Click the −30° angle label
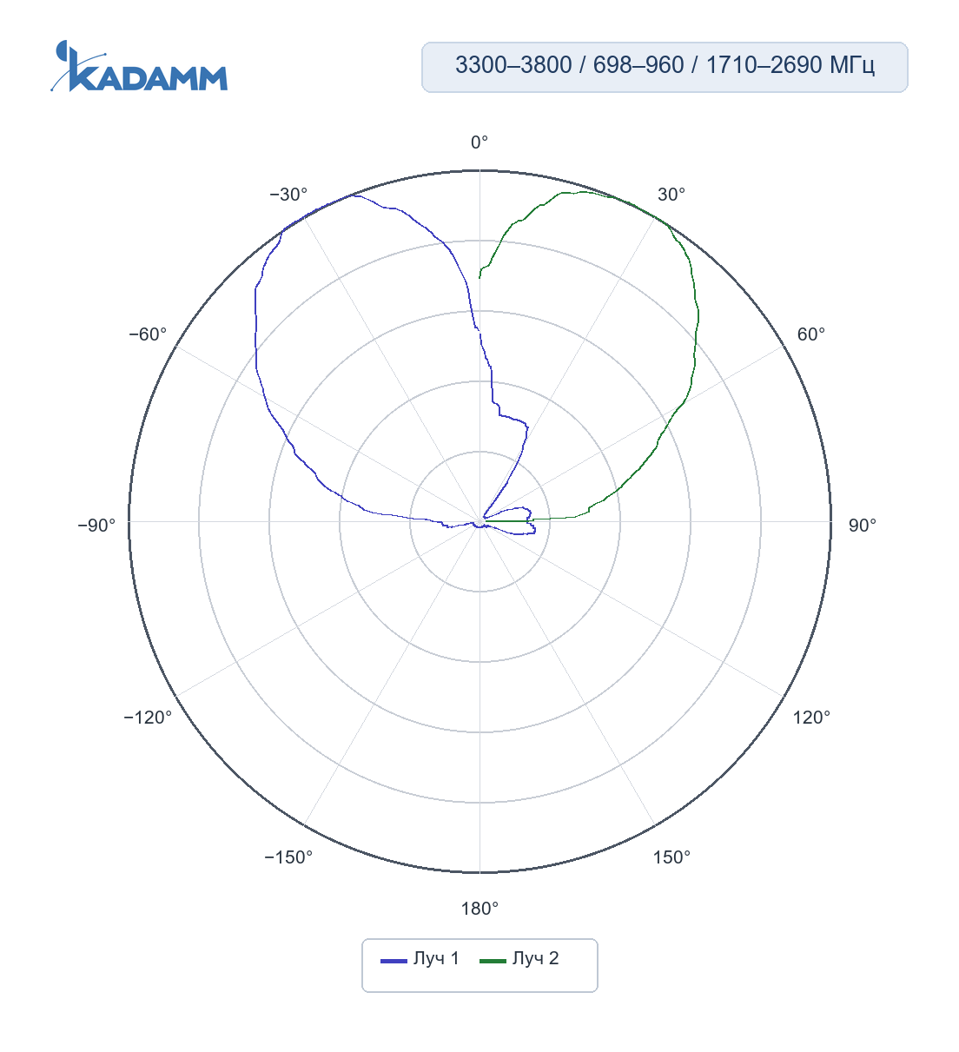The height and width of the screenshot is (1052, 959). click(288, 195)
